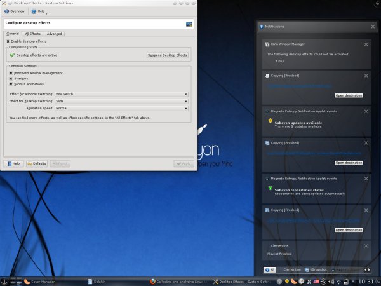Open the Effect for window switching dropdown
Viewport: 381px width, 286px height.
121,93
